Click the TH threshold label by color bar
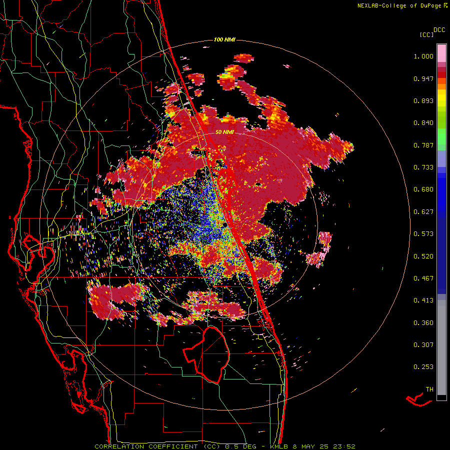Viewport: 450px width, 450px height. (429, 389)
